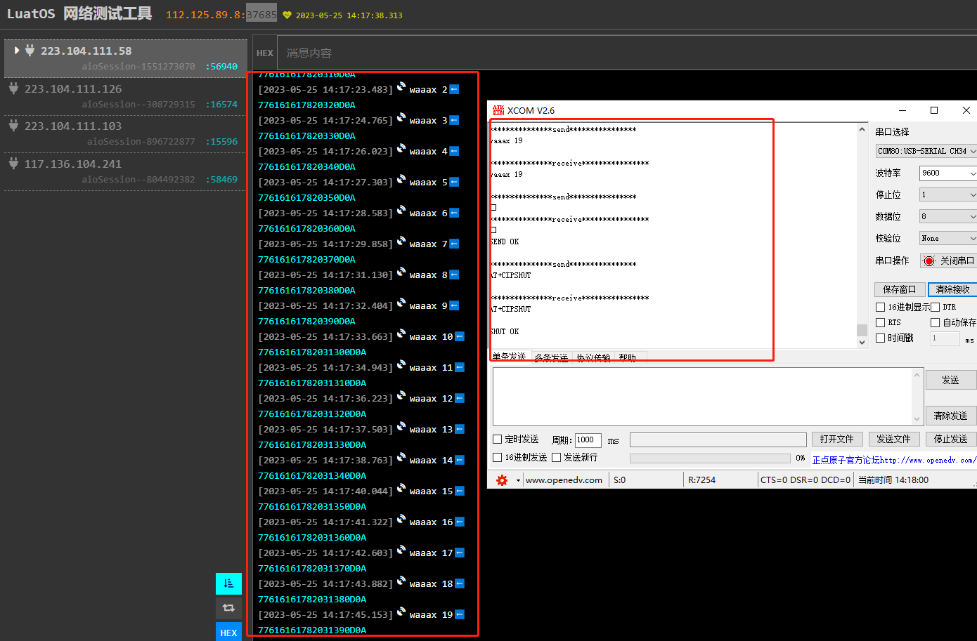Screen dimensions: 977x641
Task: Click the blue arrow icon after waaax 9
Action: tap(454, 305)
